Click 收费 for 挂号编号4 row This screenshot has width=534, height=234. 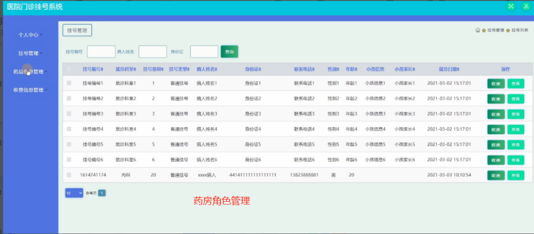coord(496,130)
